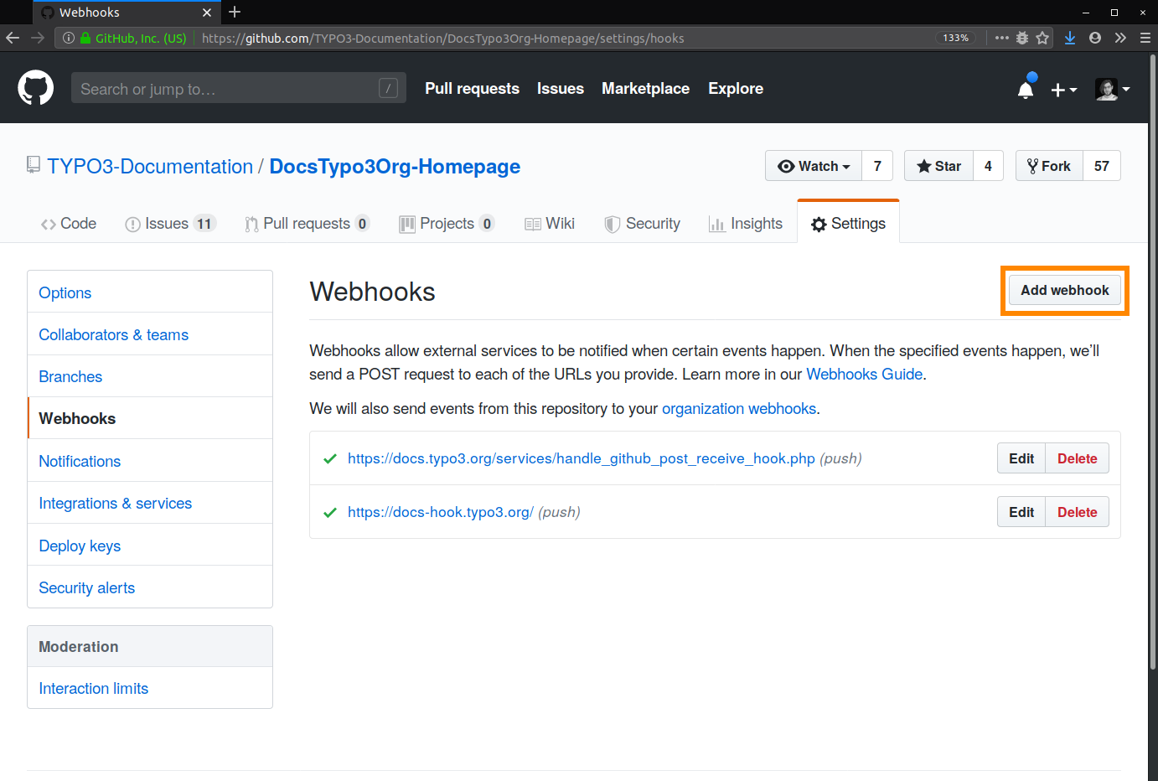Edit the handle_github_post_receive_hook.php webhook
The height and width of the screenshot is (781, 1158).
[x=1021, y=458]
